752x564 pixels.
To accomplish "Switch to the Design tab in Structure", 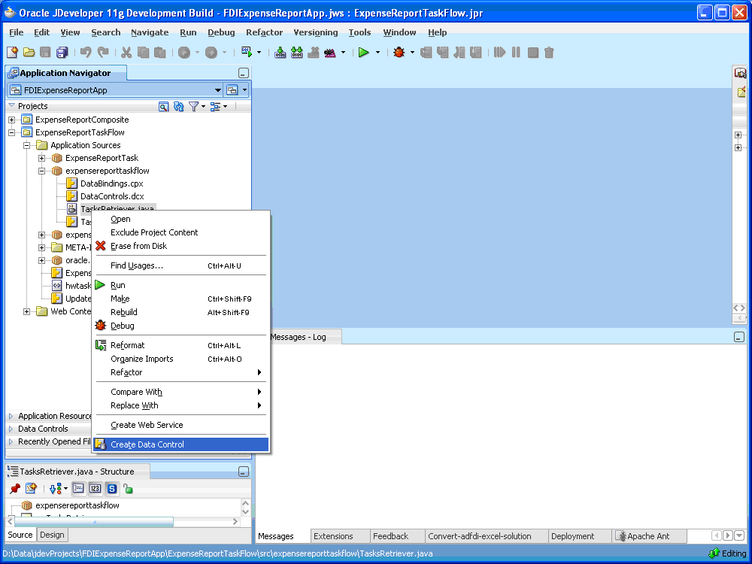I will click(x=52, y=535).
